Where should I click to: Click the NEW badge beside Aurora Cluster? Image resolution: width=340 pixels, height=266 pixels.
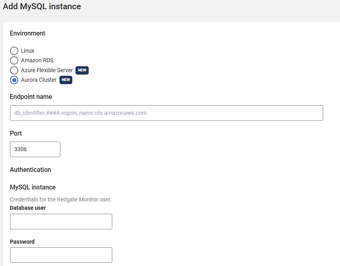(66, 80)
